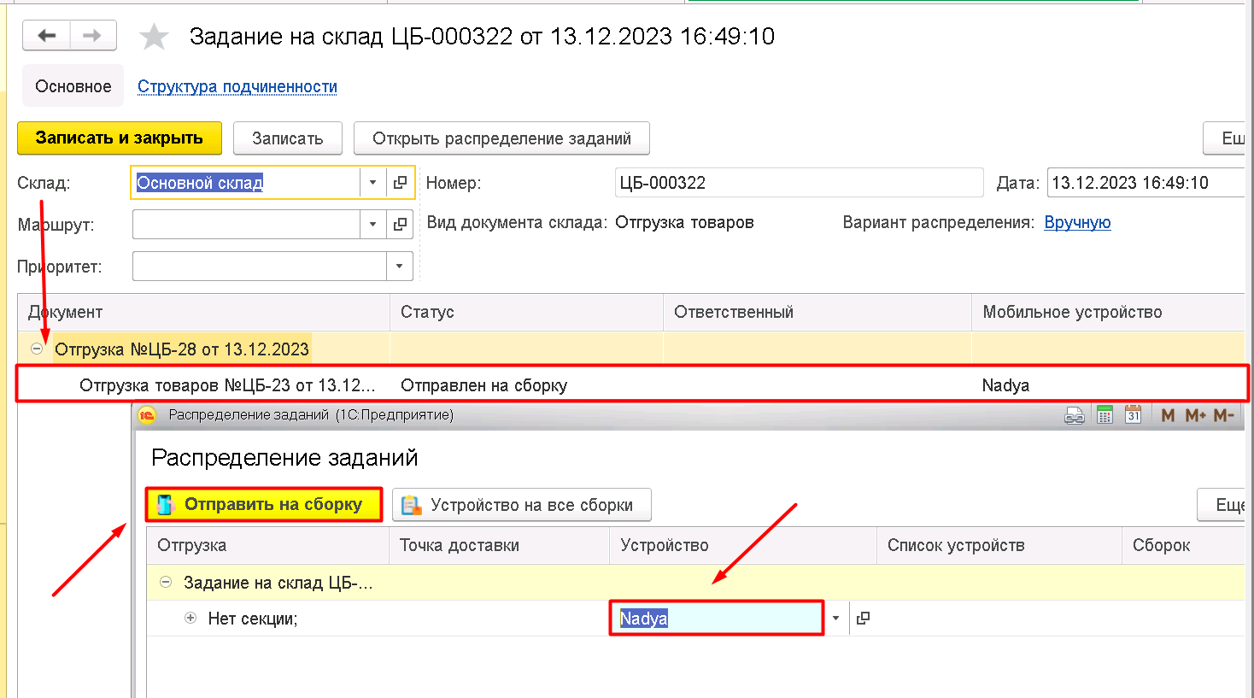Image resolution: width=1254 pixels, height=698 pixels.
Task: Click the M memory button in title bar
Action: [1168, 415]
